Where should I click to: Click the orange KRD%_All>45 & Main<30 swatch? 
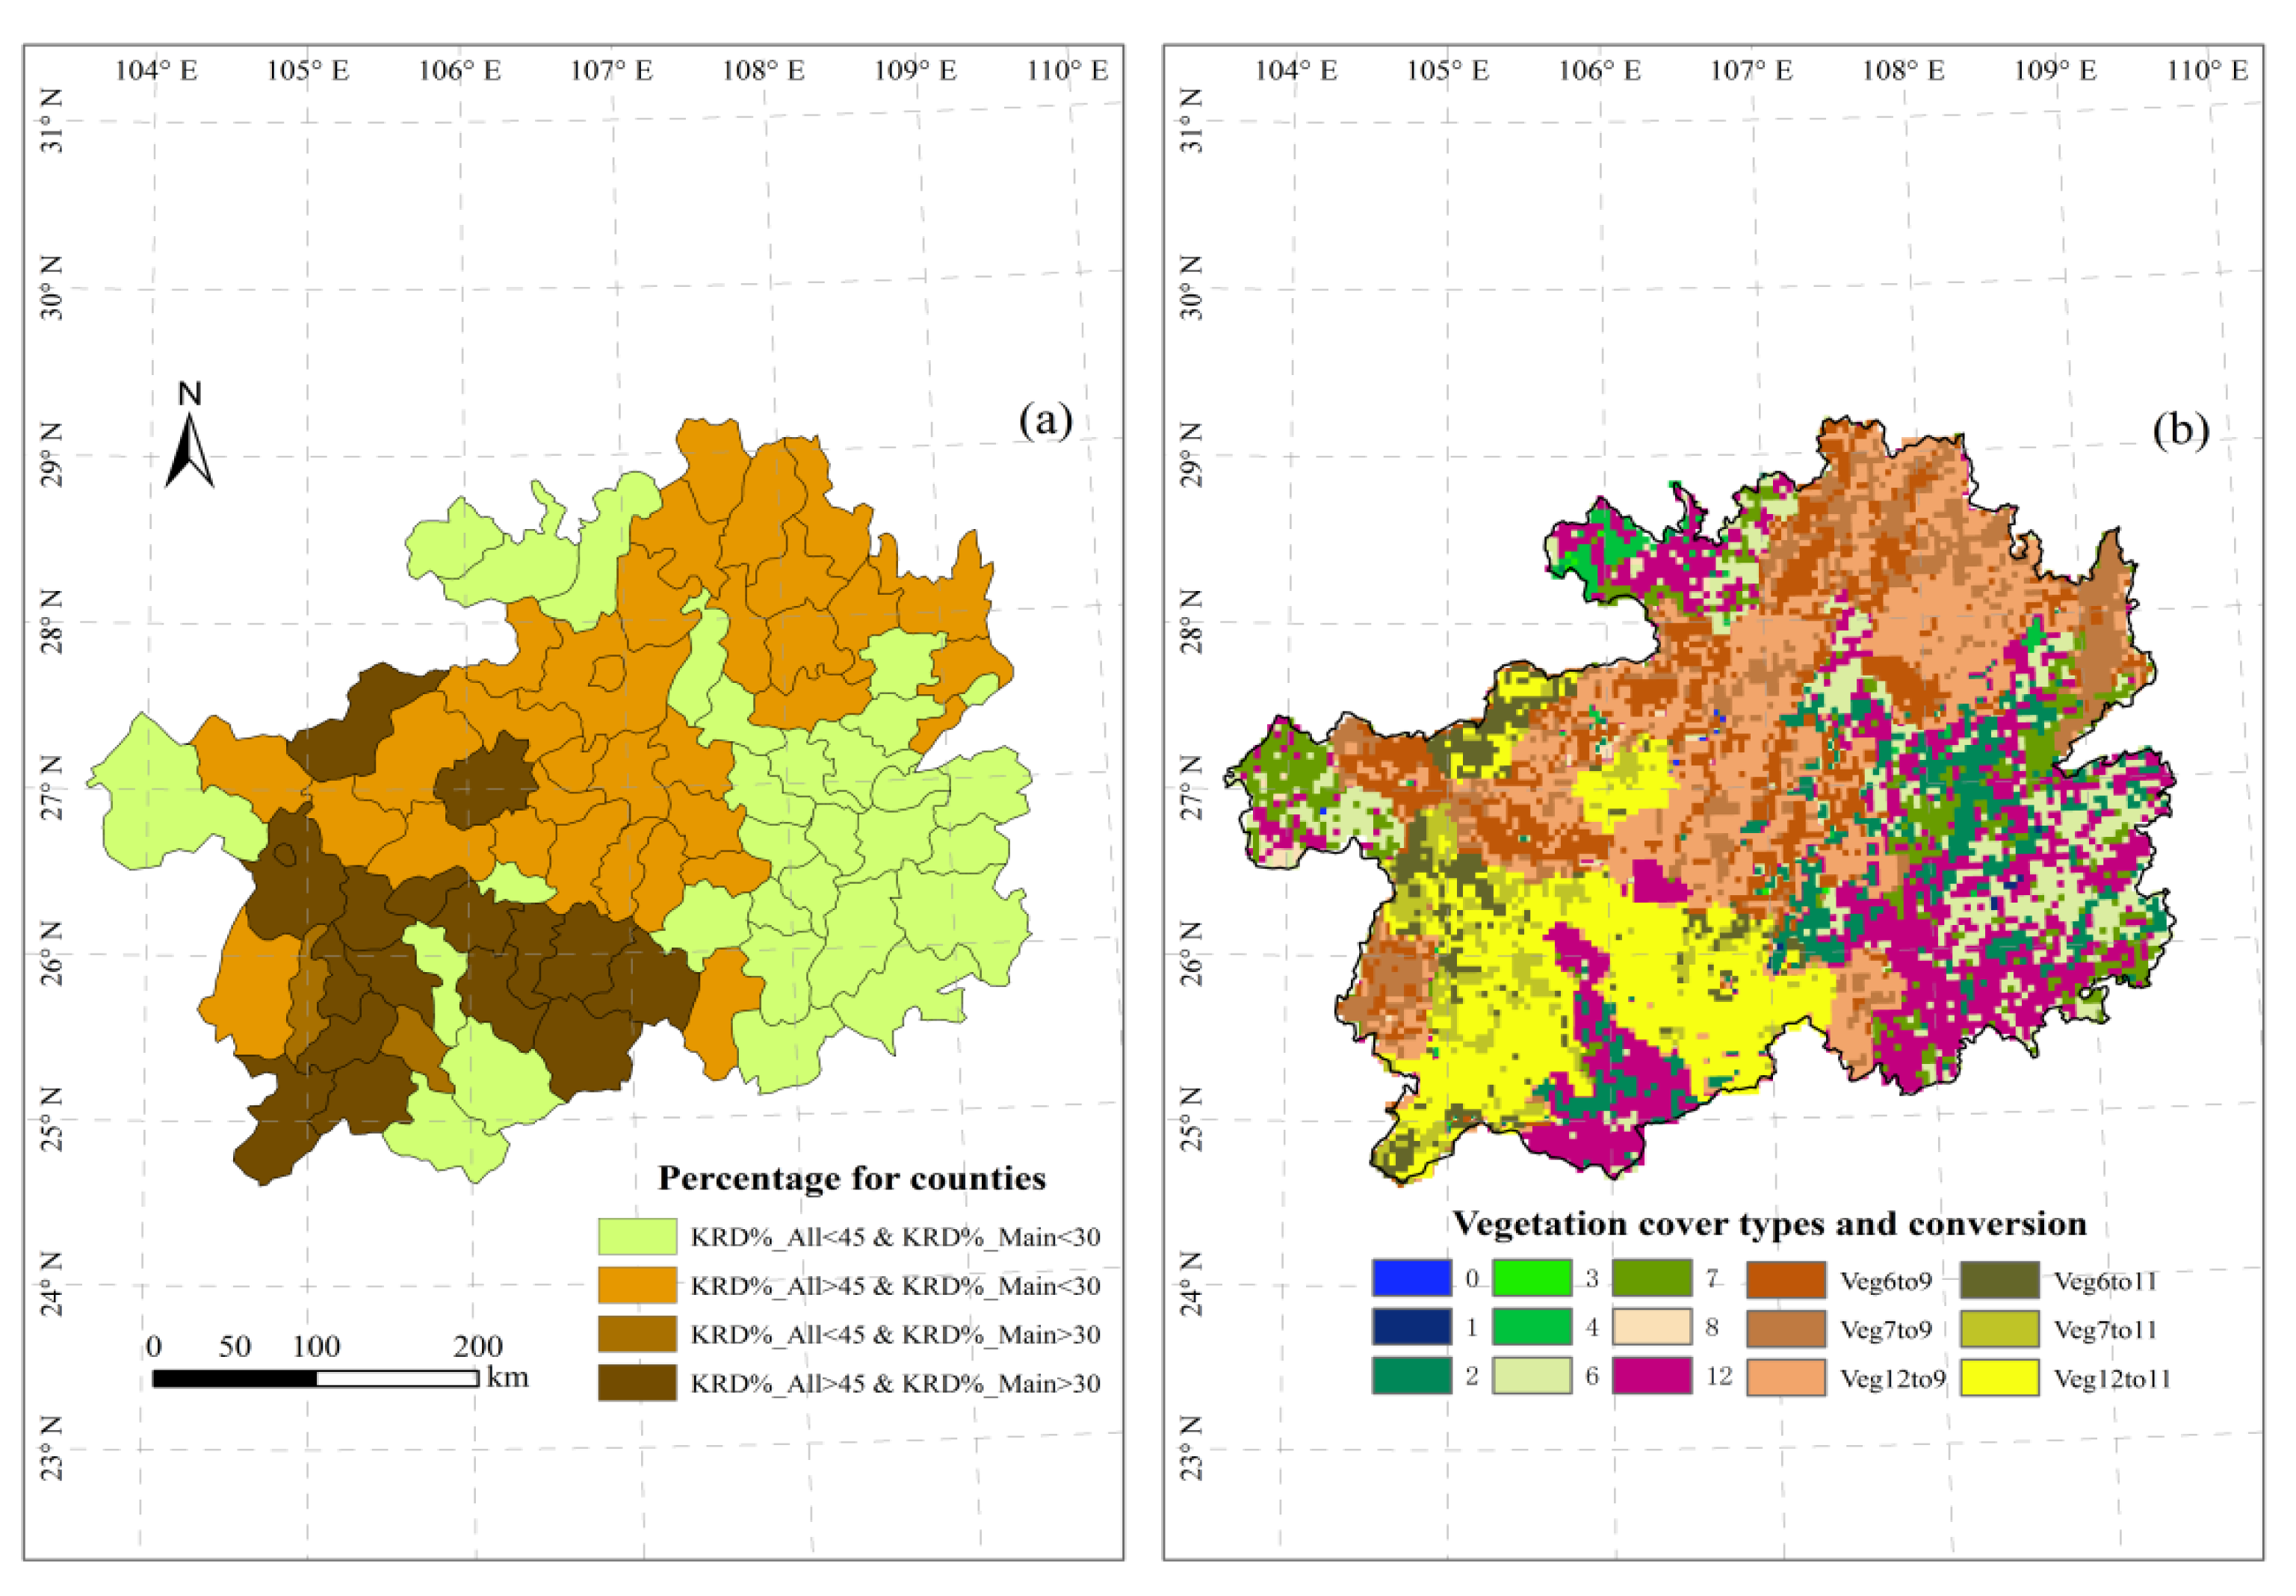coord(637,1285)
